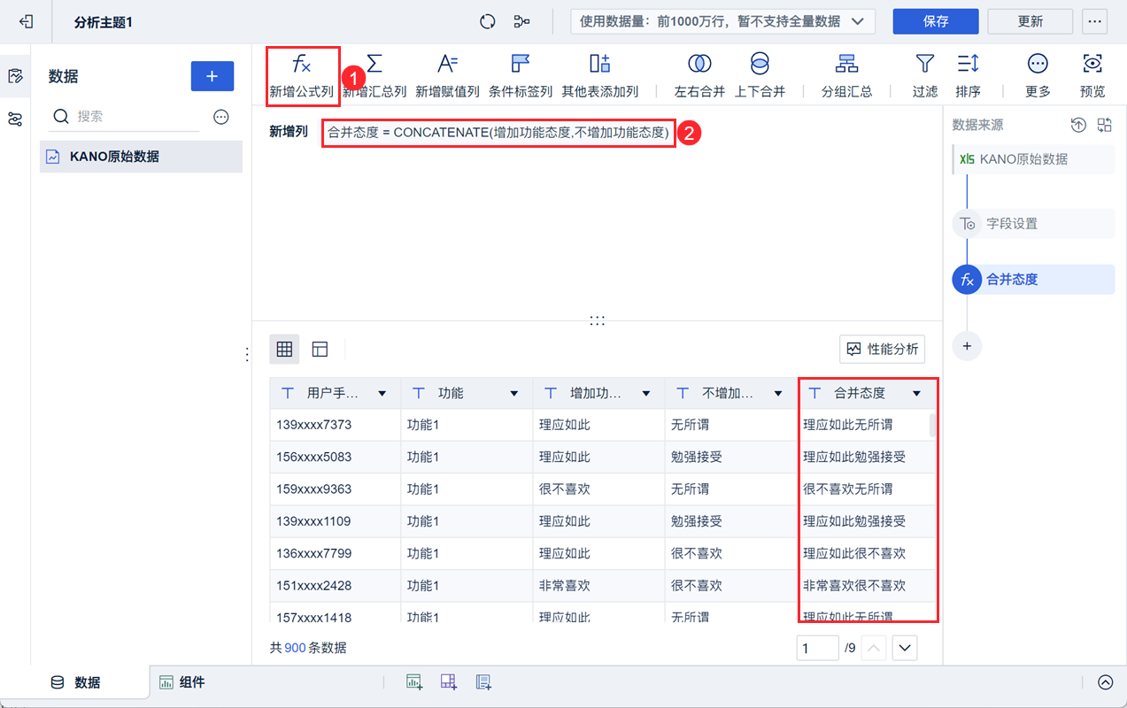Select the 上下合并 tool
The width and height of the screenshot is (1127, 708).
[760, 75]
